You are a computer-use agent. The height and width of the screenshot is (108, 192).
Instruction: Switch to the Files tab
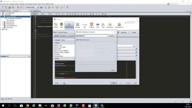coord(10,11)
